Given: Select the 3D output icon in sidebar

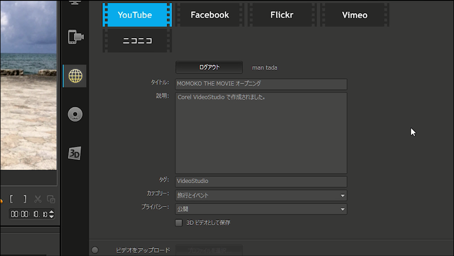Looking at the screenshot, I should click(x=75, y=153).
